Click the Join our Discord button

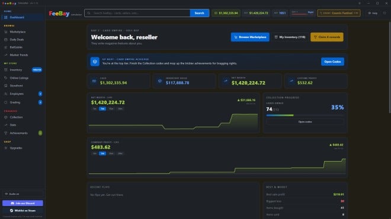click(23, 203)
